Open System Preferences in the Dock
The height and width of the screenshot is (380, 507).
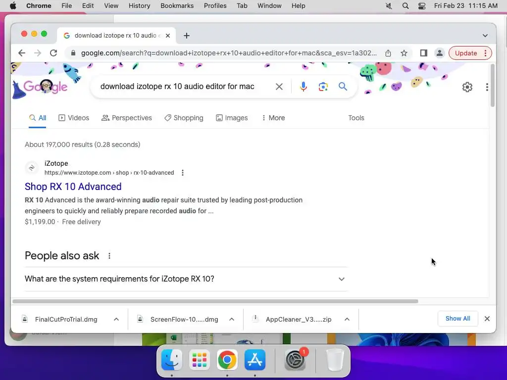tap(295, 359)
